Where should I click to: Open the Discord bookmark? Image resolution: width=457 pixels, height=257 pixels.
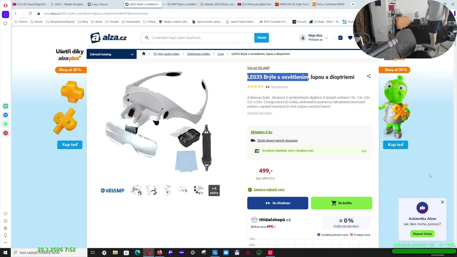click(x=300, y=22)
